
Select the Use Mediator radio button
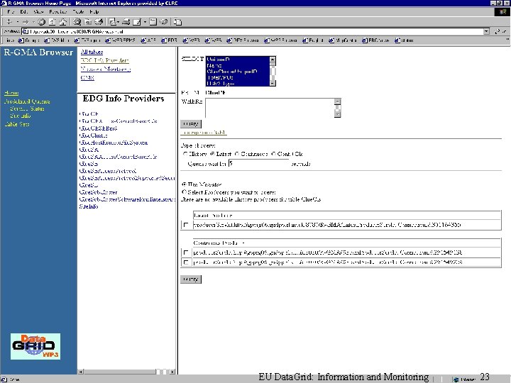(184, 184)
